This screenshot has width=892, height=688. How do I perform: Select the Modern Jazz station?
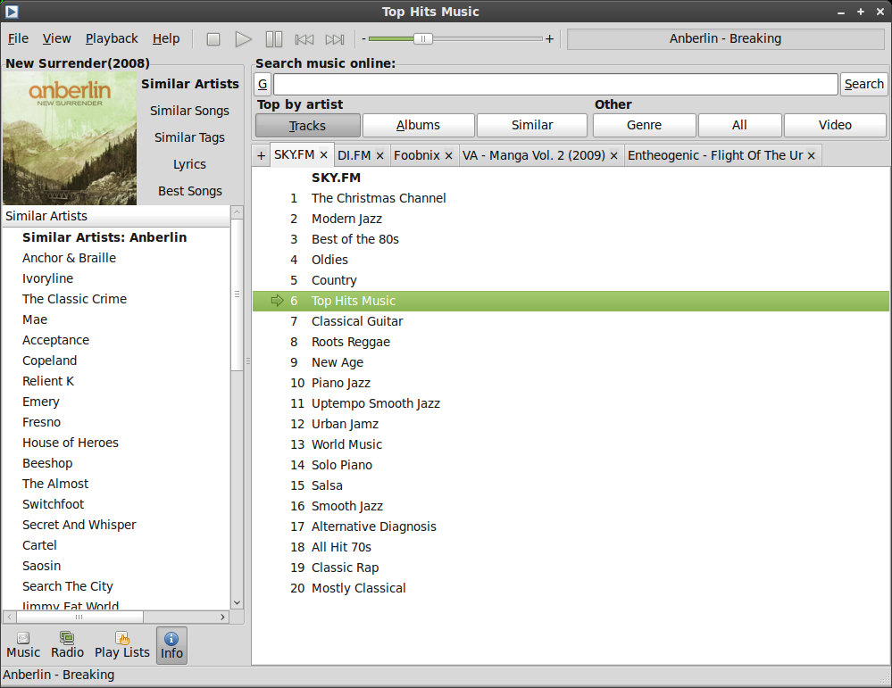[571, 219]
